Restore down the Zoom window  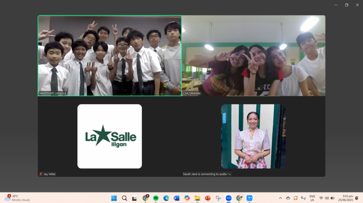pos(347,5)
